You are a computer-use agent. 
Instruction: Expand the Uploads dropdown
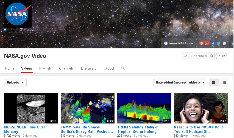(15, 82)
